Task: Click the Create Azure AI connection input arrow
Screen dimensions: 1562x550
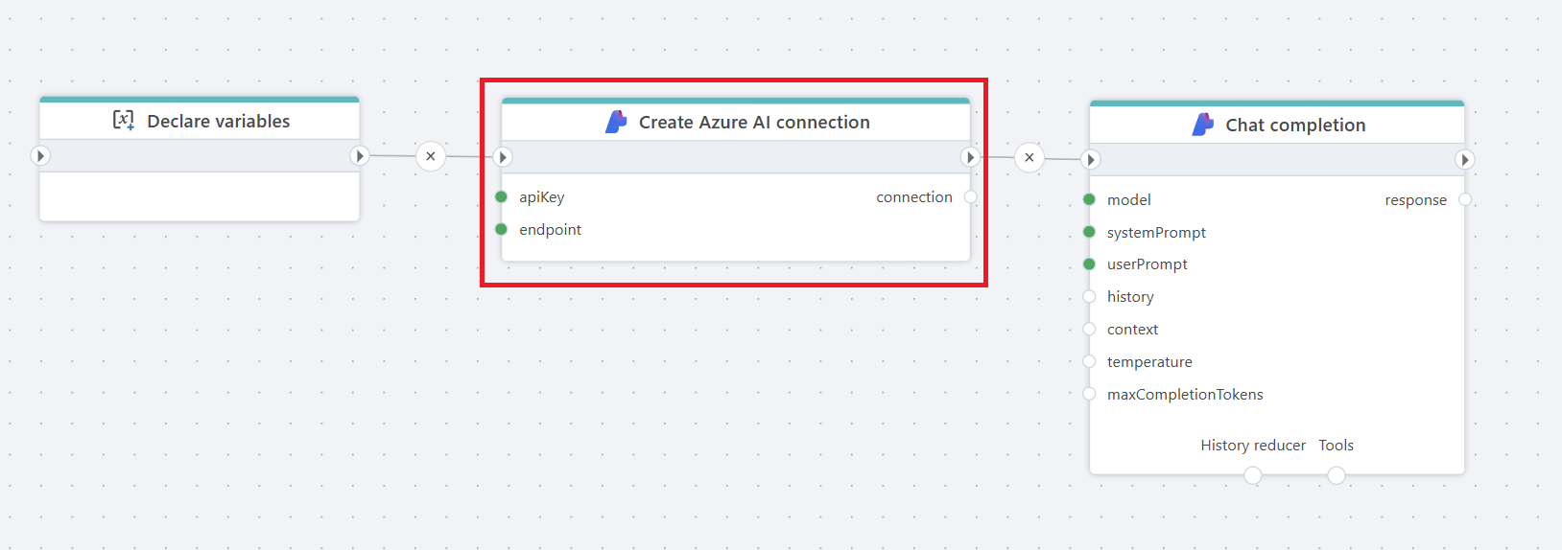Action: (503, 157)
